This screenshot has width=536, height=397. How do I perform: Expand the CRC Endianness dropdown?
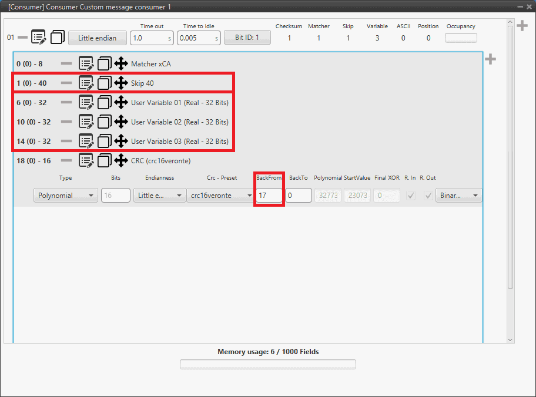click(159, 196)
